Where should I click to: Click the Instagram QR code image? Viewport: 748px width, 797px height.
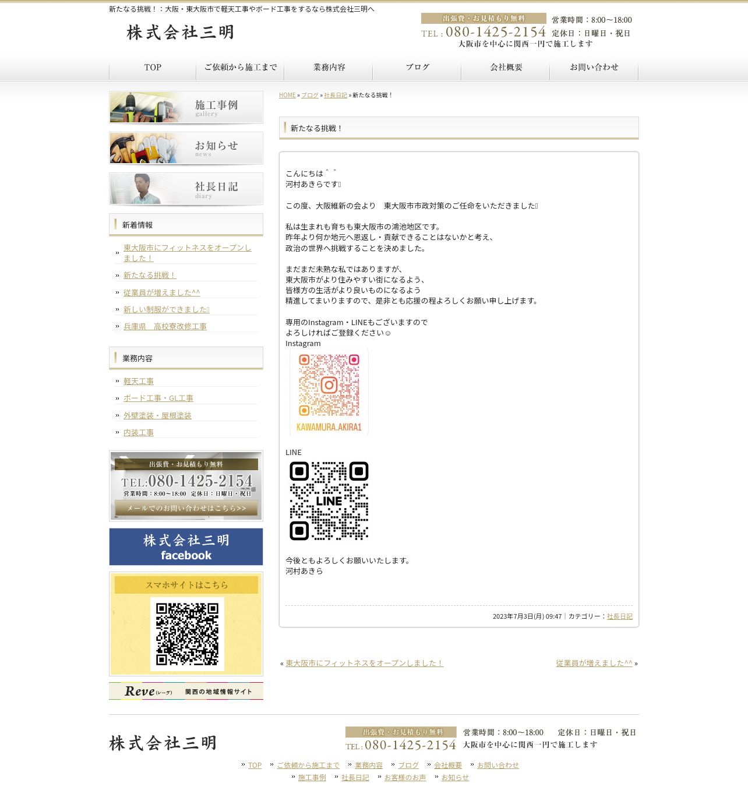tap(329, 392)
